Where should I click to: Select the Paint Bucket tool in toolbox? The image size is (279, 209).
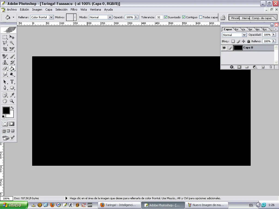[12, 68]
